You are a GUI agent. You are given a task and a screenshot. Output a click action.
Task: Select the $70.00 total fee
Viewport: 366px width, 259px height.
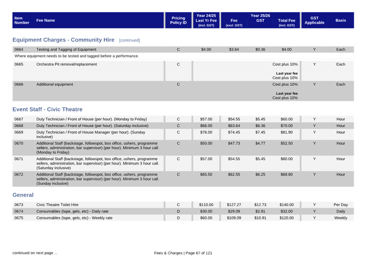click(287, 126)
